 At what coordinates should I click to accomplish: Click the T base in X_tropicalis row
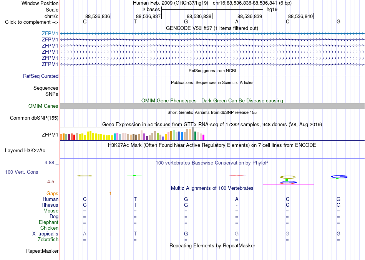click(135, 234)
